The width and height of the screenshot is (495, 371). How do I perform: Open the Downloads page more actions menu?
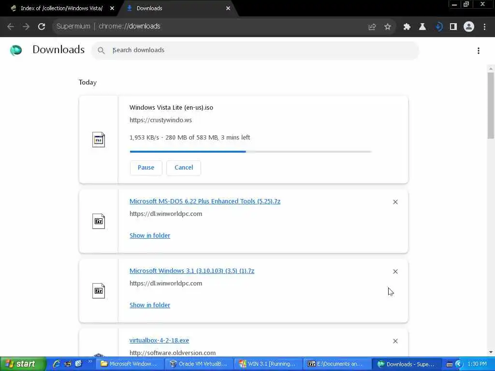(479, 50)
